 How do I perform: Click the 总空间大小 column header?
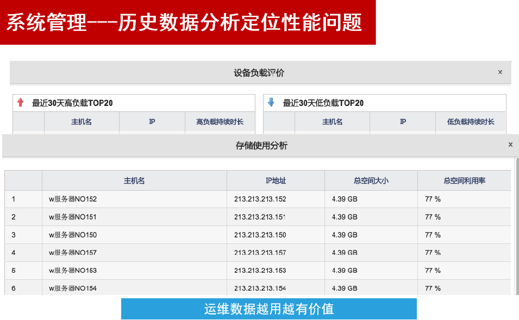371,181
